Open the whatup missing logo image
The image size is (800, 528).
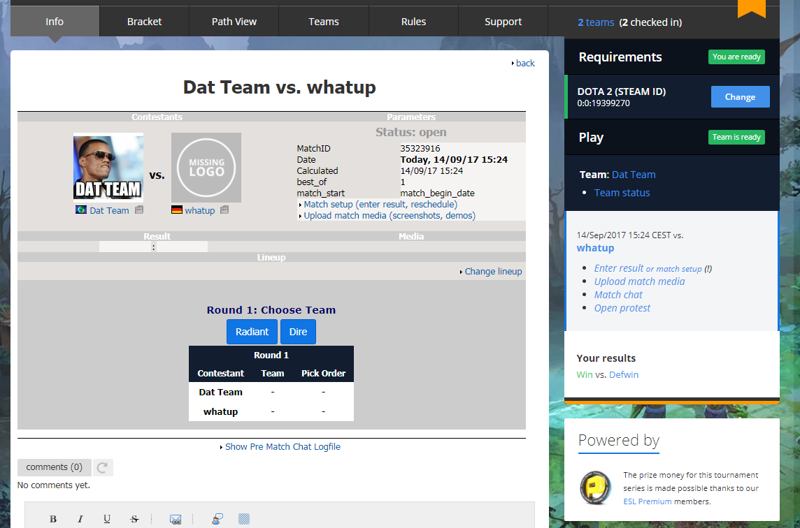(206, 168)
